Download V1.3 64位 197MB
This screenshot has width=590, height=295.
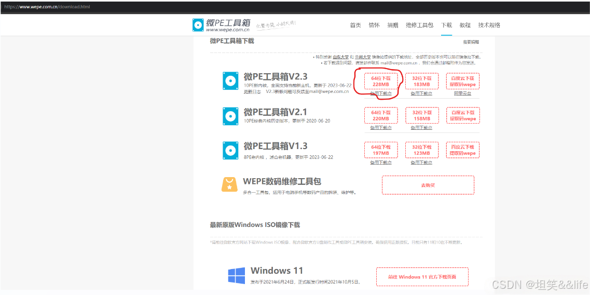click(x=380, y=150)
